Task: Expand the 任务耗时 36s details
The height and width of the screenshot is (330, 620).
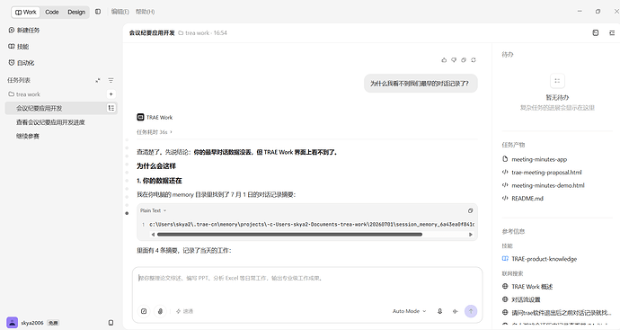Action: pos(155,132)
